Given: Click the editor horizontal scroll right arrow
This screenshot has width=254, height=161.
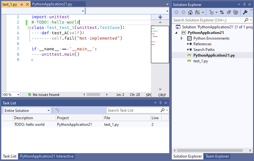Looking at the screenshot, I should tap(107, 95).
